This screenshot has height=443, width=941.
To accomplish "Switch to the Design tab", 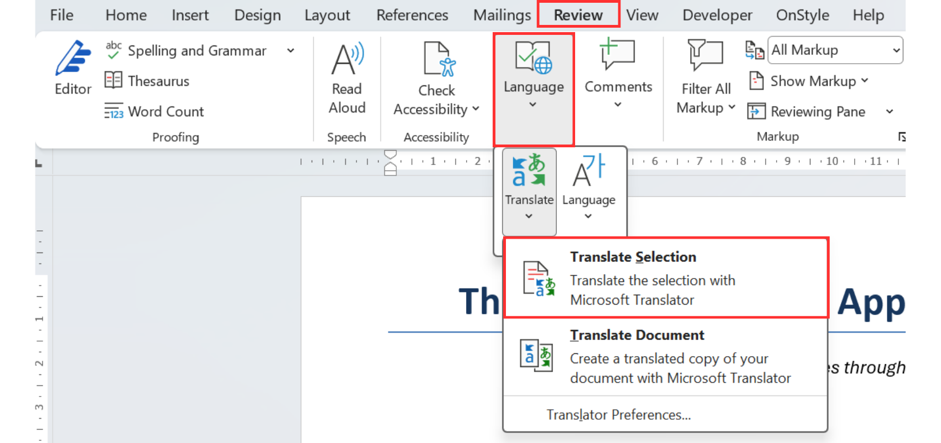I will [257, 15].
